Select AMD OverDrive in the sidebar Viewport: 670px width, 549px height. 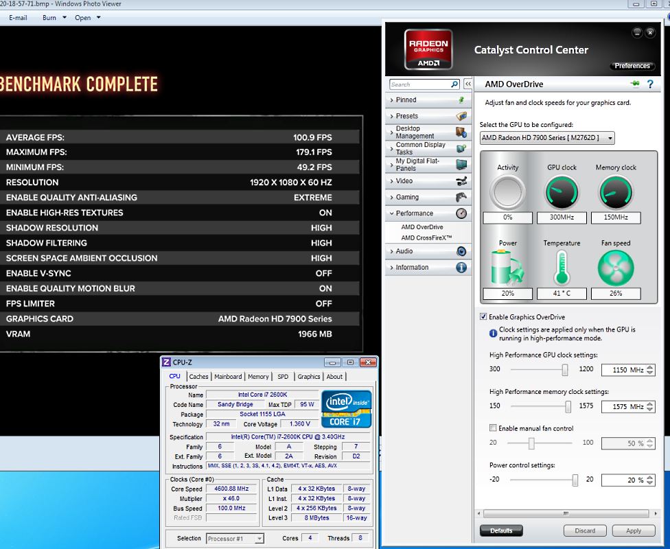click(421, 227)
